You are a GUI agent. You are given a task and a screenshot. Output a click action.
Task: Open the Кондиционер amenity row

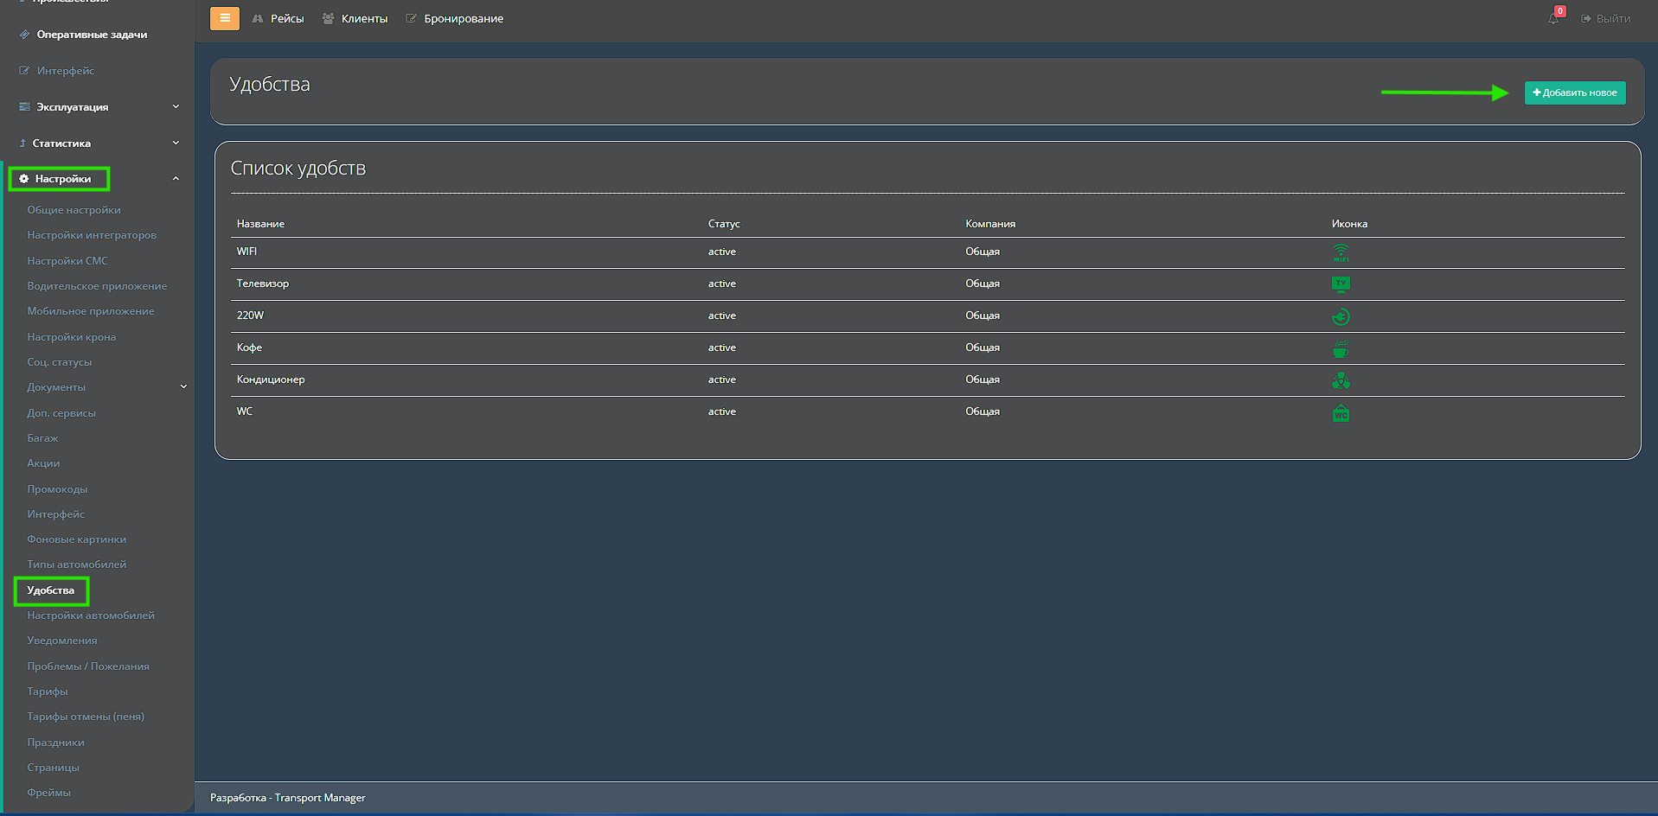271,379
